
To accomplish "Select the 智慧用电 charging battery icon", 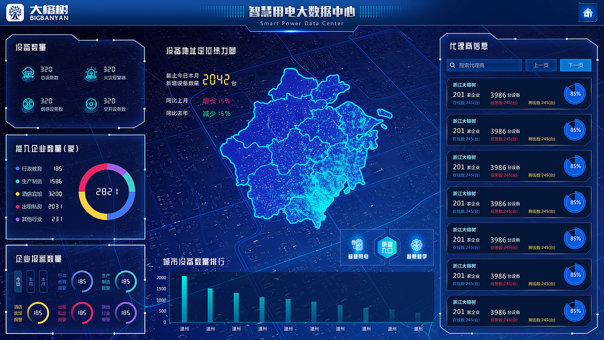I will (x=358, y=244).
